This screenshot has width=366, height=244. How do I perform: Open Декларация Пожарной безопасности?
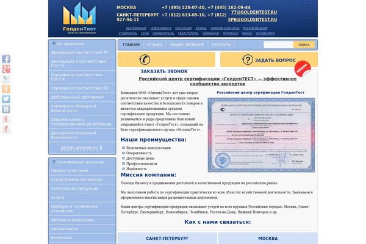[82, 135]
